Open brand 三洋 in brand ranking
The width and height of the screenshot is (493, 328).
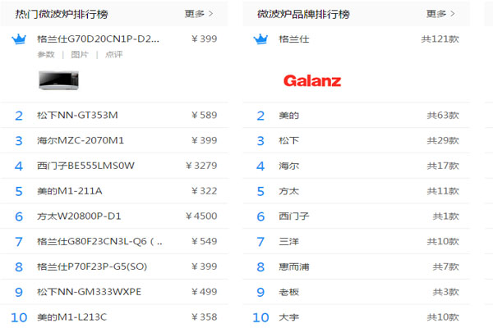(x=289, y=242)
